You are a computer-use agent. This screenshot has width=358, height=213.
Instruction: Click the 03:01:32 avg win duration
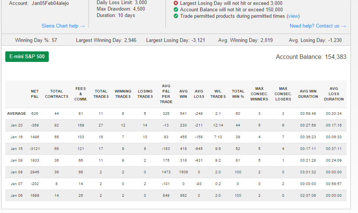click(x=308, y=172)
